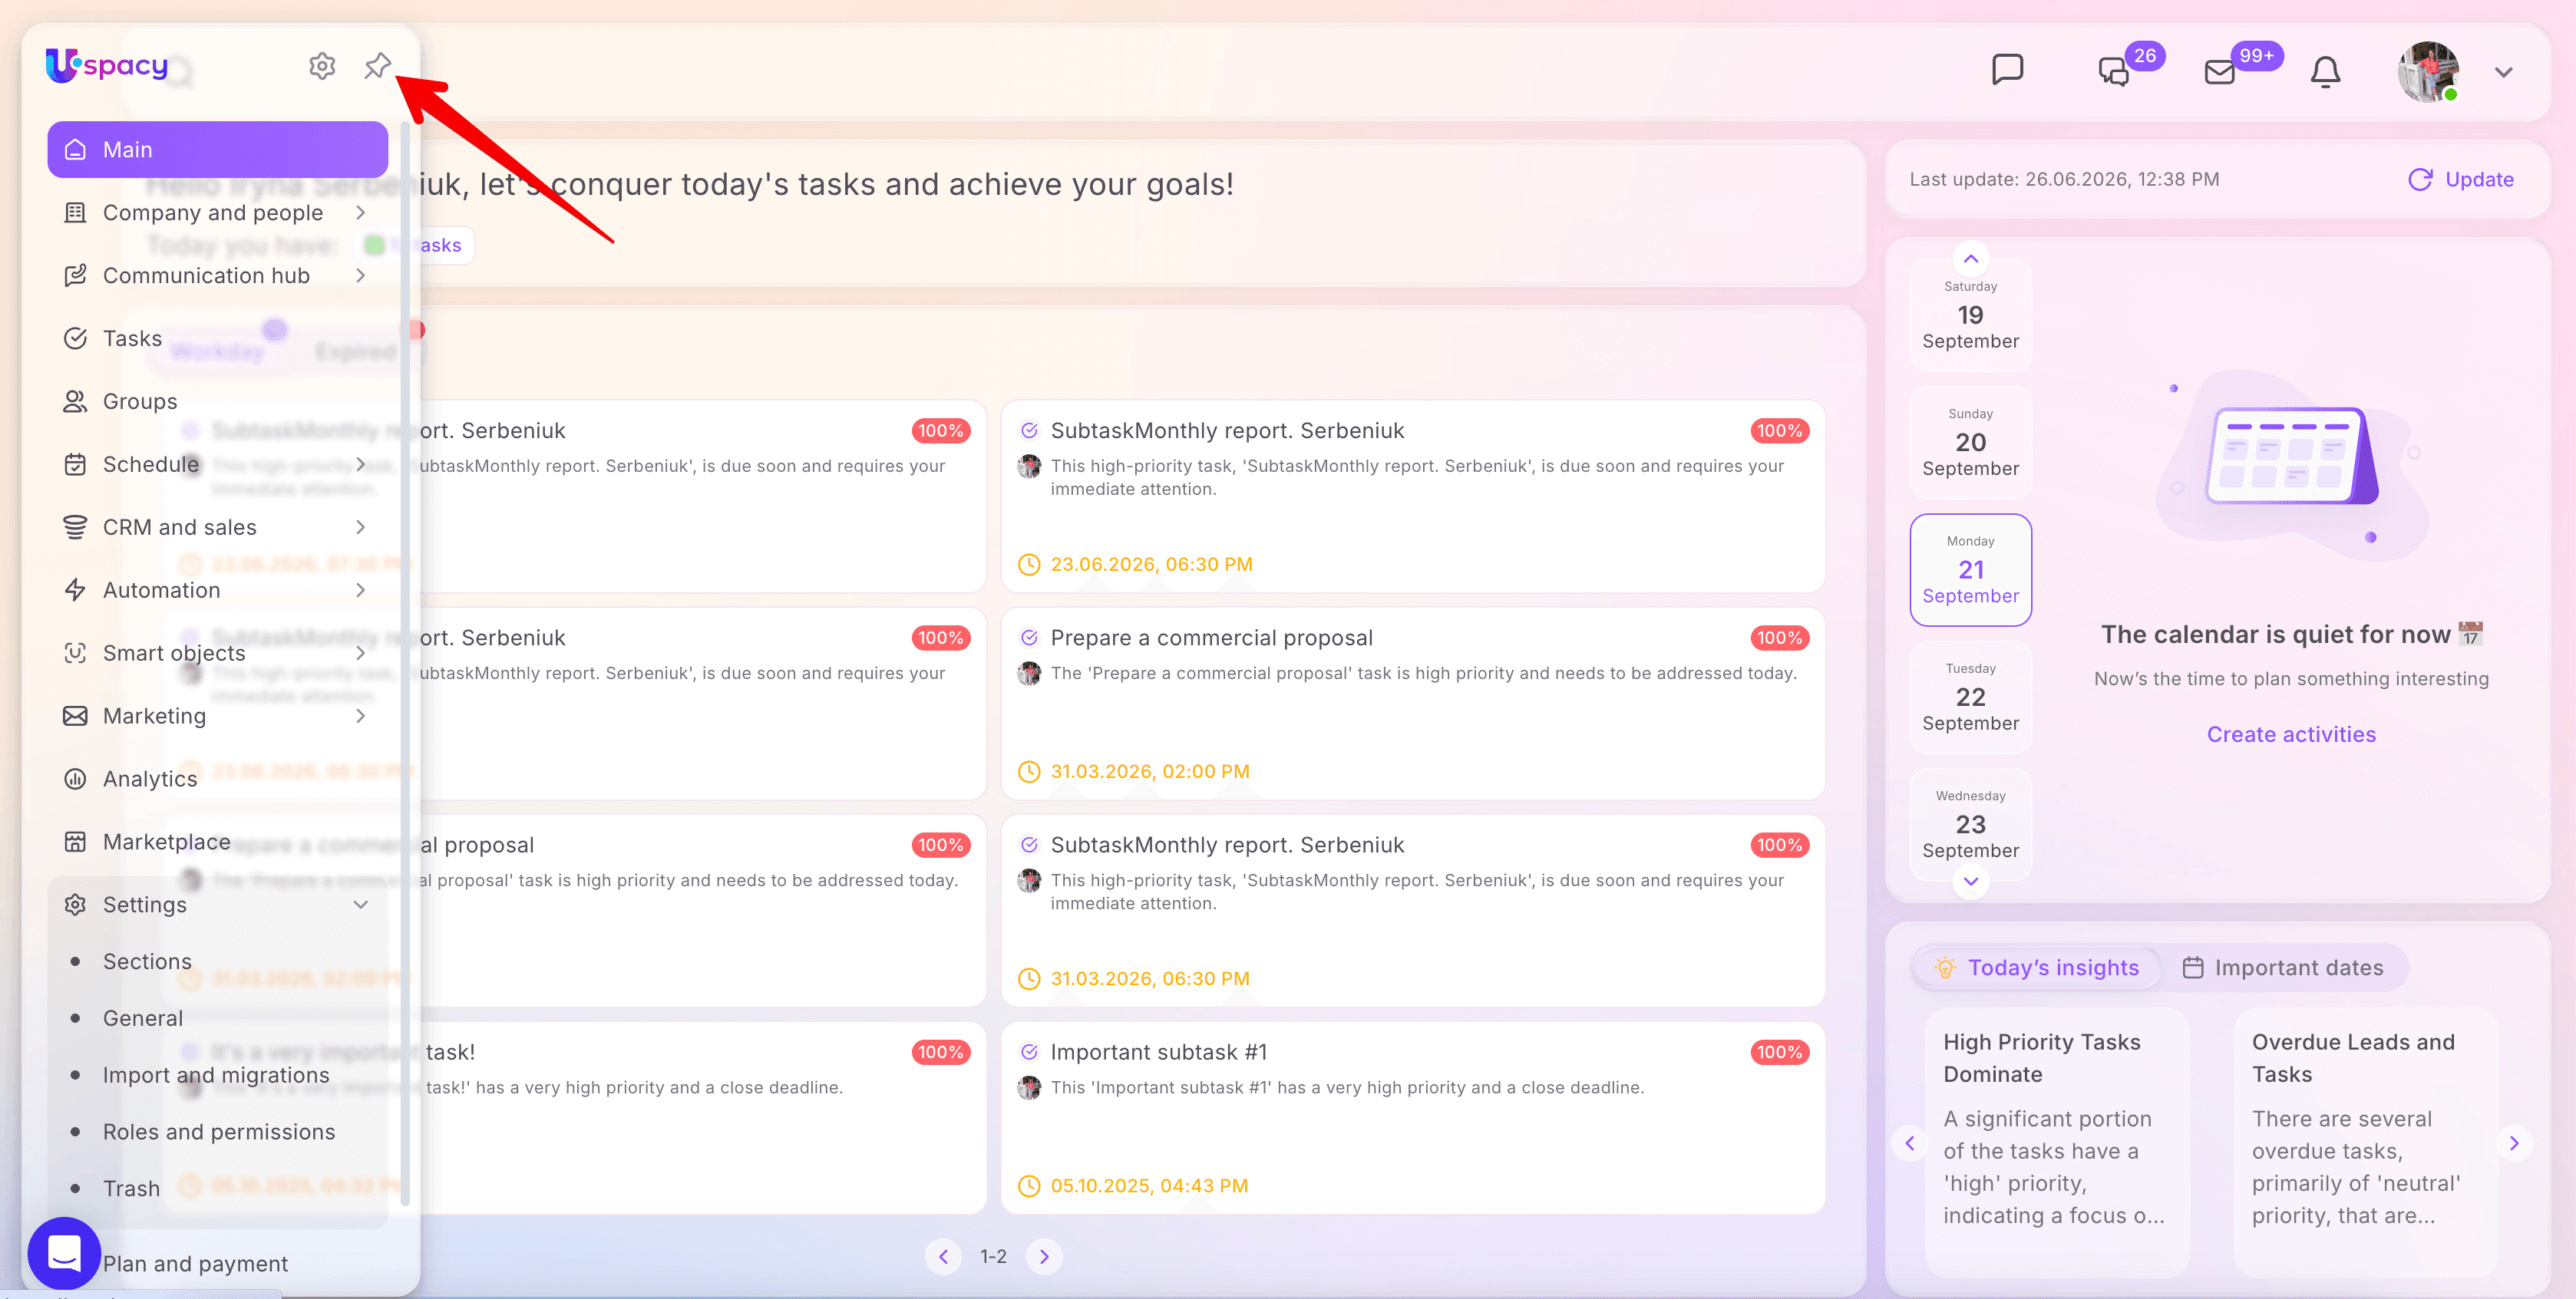The image size is (2576, 1299).
Task: Select Monday 21 September
Action: (x=1970, y=569)
